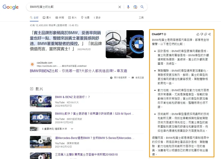Click the car2dude favicon
Screen dimensions: 221x159
pyautogui.click(x=32, y=64)
